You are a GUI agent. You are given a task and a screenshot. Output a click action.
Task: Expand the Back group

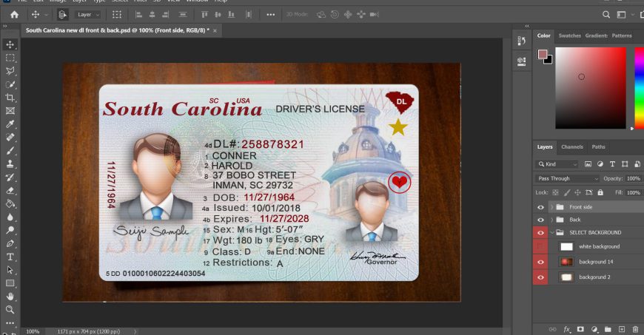click(552, 220)
